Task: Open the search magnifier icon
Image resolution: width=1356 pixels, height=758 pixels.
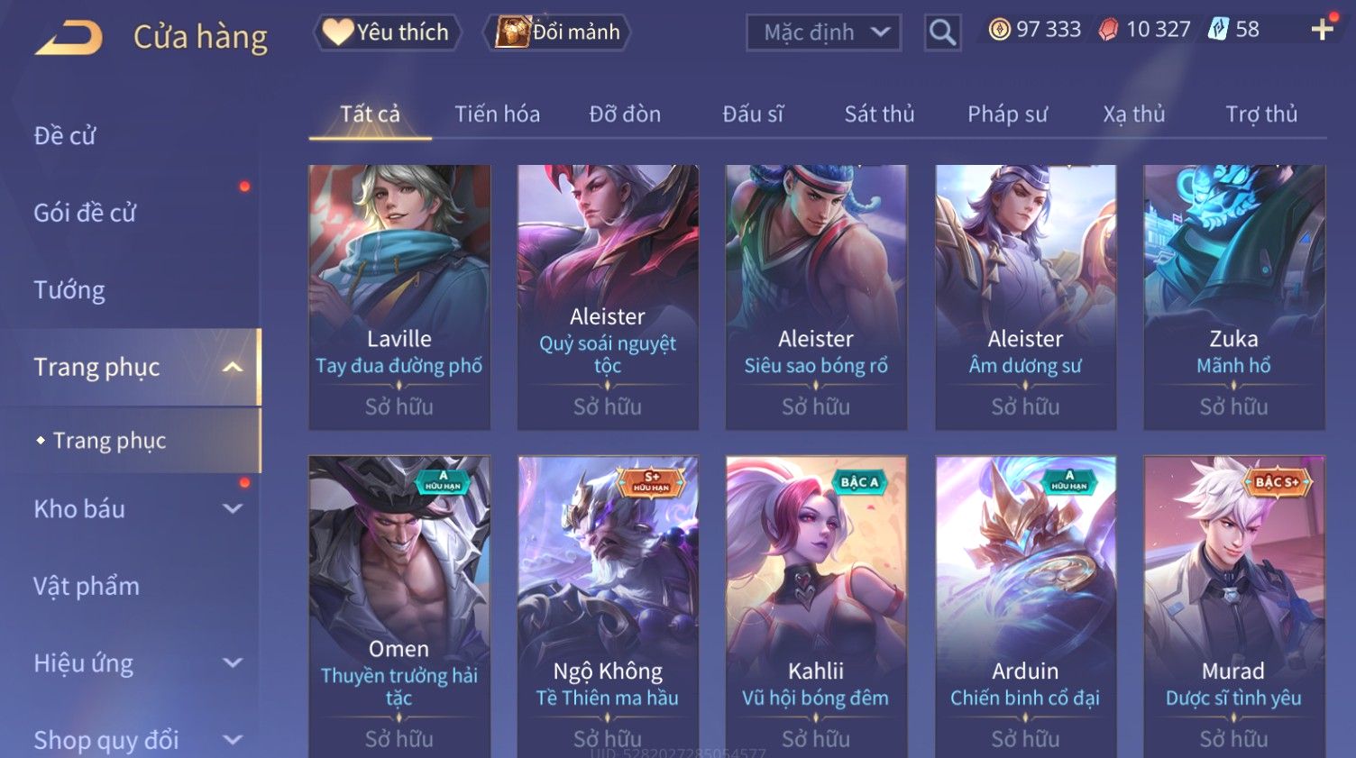Action: tap(942, 32)
